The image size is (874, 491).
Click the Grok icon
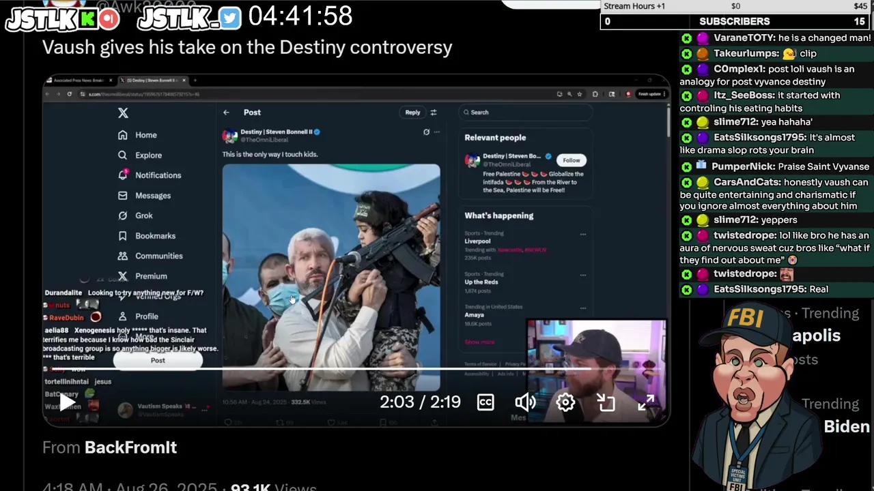click(x=122, y=215)
